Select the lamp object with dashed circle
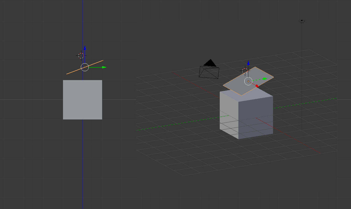Image resolution: width=351 pixels, height=209 pixels. tap(302, 21)
